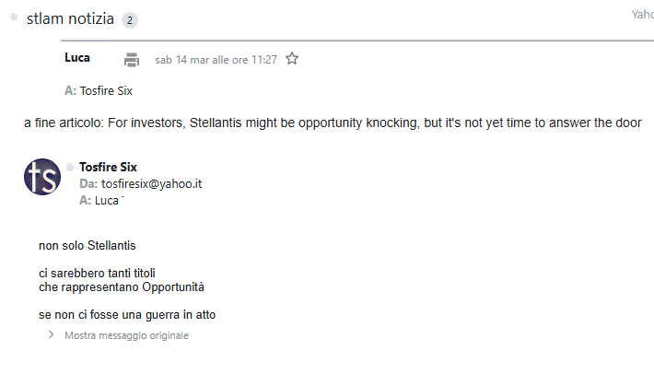Select recipient Luca in second message
This screenshot has width=654, height=374.
pyautogui.click(x=108, y=199)
